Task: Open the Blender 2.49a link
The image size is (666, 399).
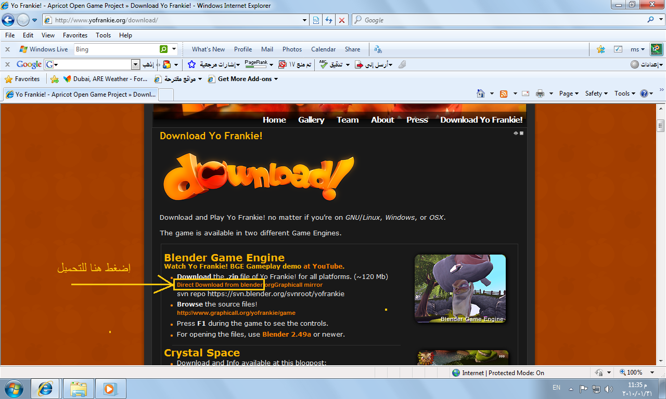Action: coord(287,334)
